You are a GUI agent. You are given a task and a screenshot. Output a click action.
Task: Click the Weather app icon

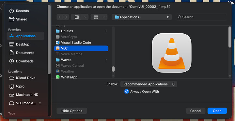click(x=57, y=71)
